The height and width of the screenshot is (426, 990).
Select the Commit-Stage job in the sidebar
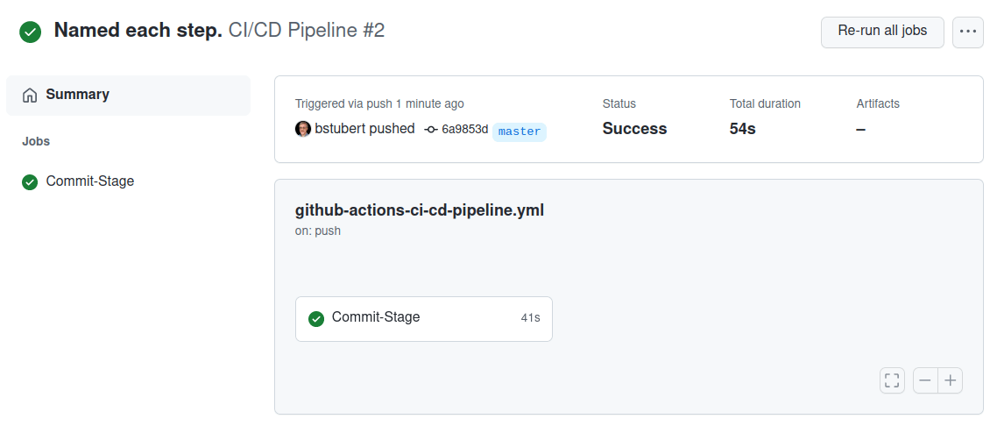pos(89,181)
